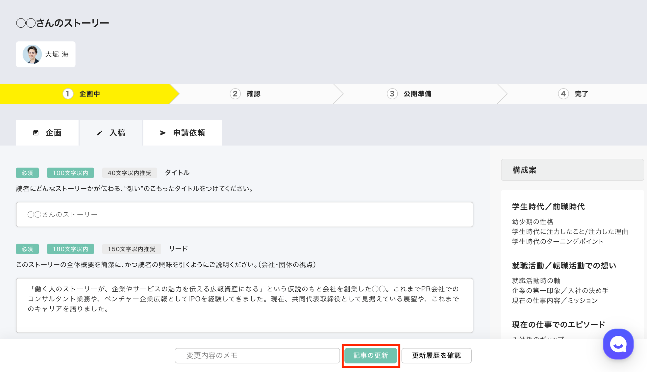Click the pencil icon on the 入稿 tab

(x=99, y=133)
